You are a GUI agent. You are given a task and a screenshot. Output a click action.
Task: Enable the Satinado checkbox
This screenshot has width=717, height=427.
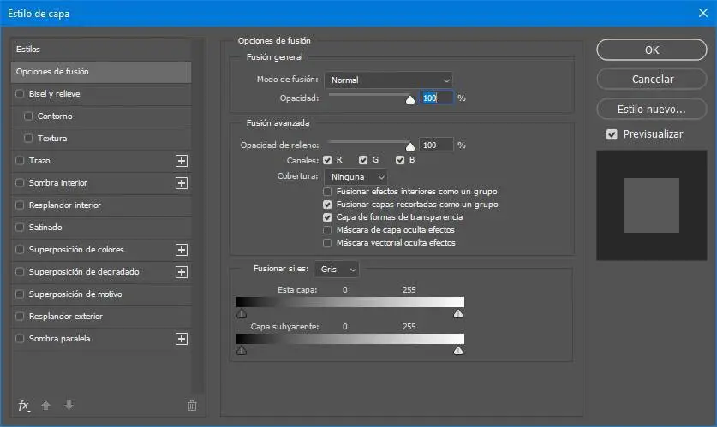(x=20, y=227)
